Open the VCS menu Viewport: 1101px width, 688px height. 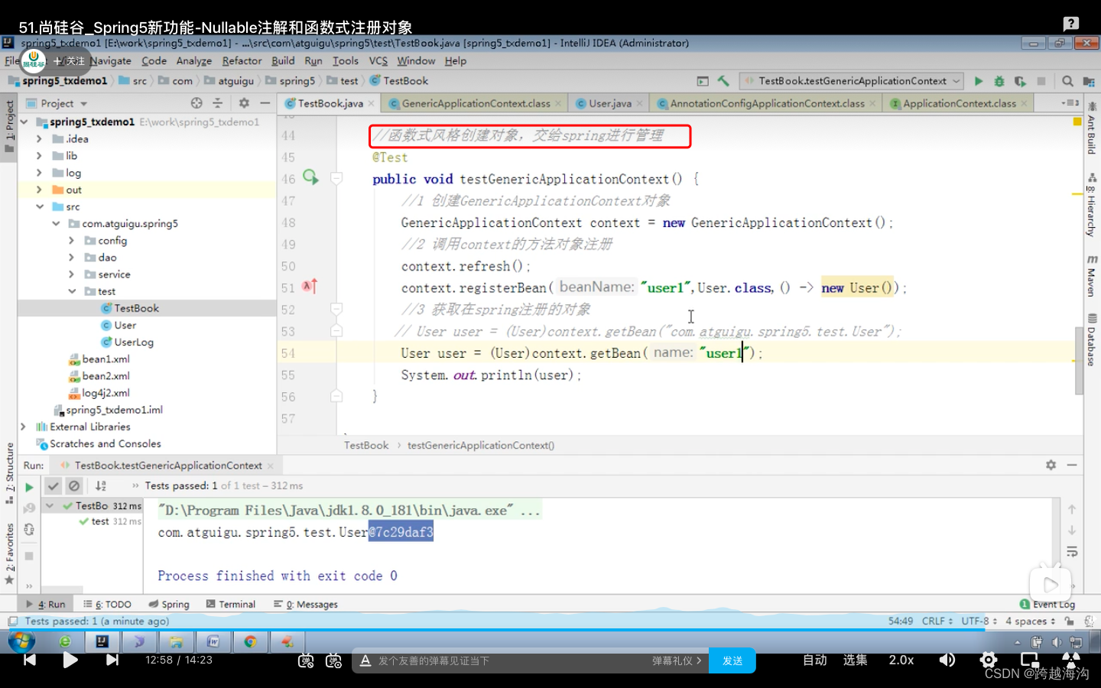point(378,61)
